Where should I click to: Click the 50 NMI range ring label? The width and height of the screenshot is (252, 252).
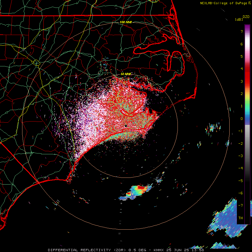point(126,74)
